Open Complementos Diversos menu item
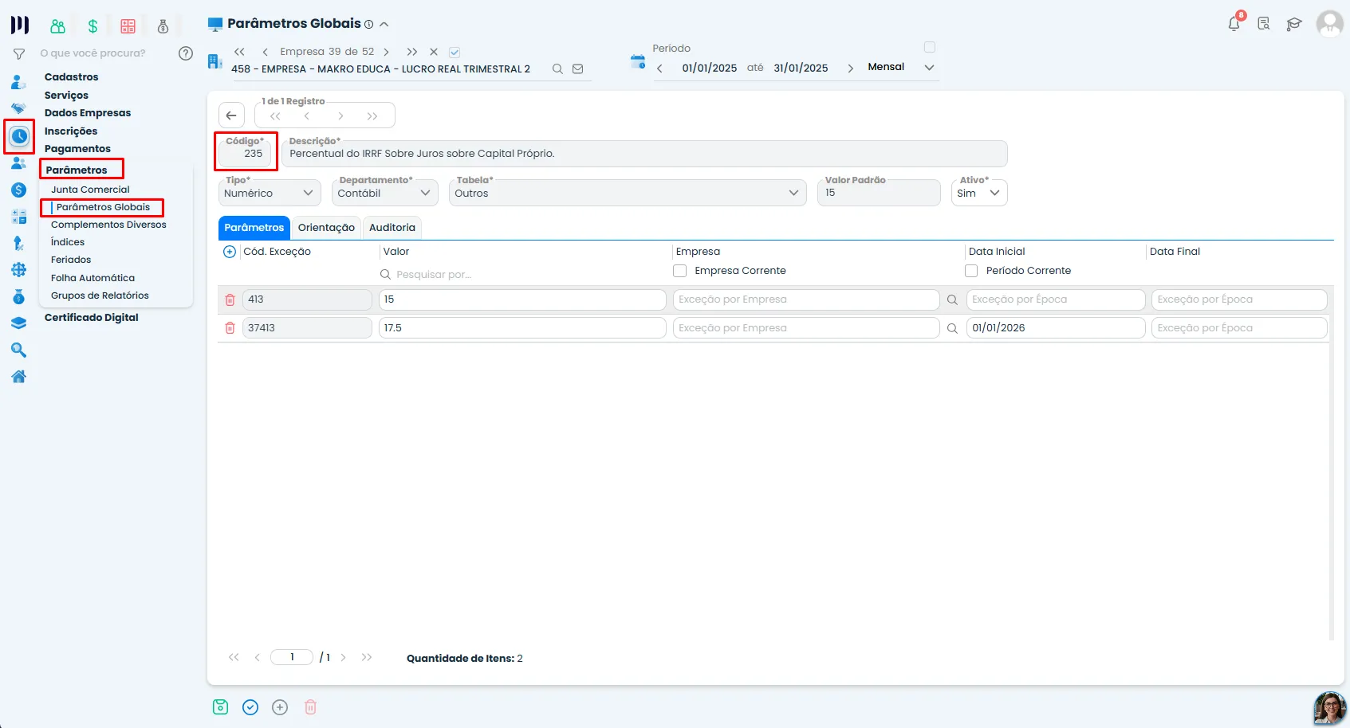 108,225
